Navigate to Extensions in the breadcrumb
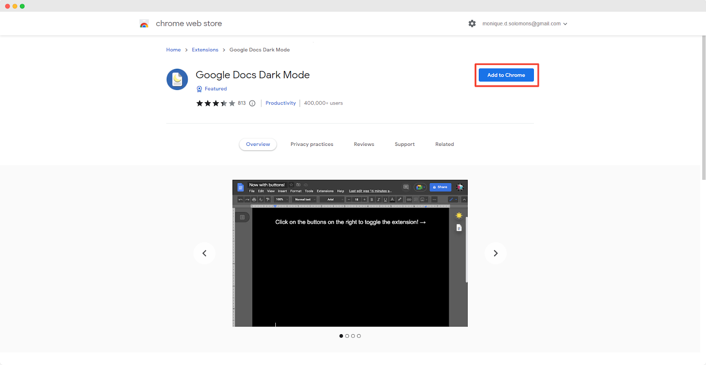706x365 pixels. click(205, 50)
